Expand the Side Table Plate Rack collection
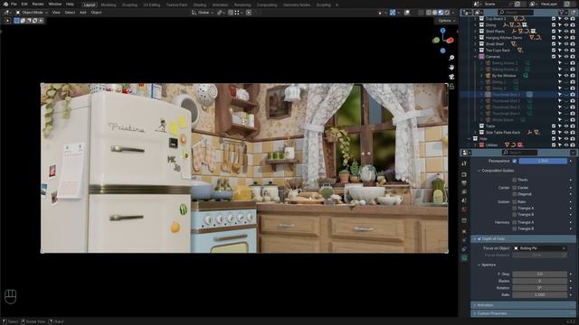The width and height of the screenshot is (579, 325). (476, 133)
